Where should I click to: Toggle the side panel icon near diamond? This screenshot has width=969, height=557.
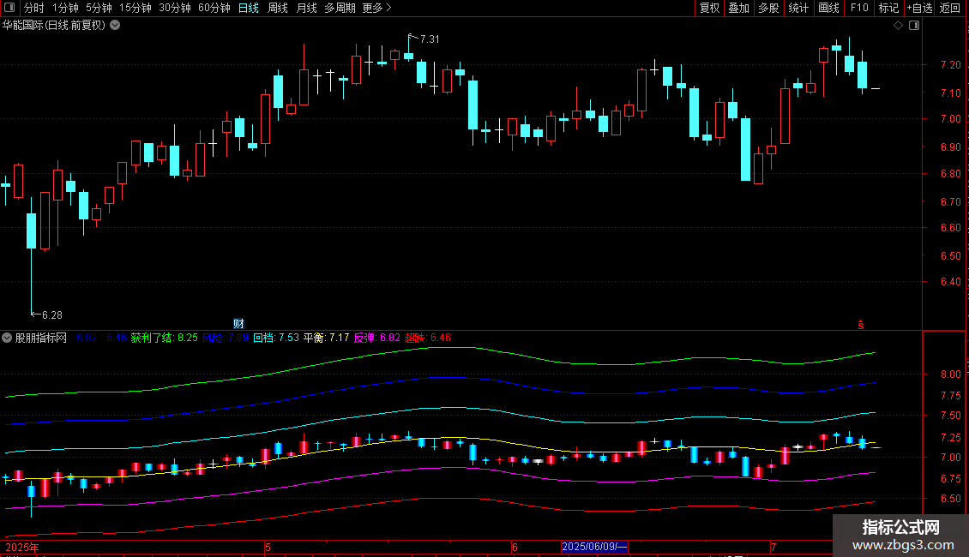coord(914,26)
